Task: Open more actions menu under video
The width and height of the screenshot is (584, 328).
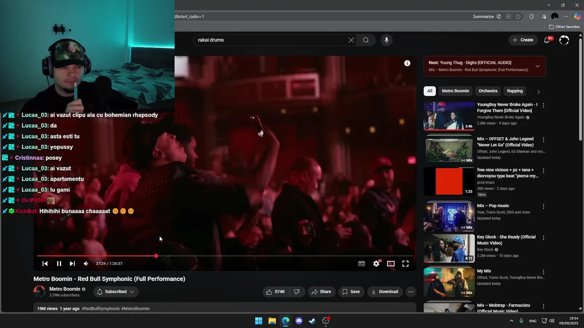Action: (x=411, y=292)
